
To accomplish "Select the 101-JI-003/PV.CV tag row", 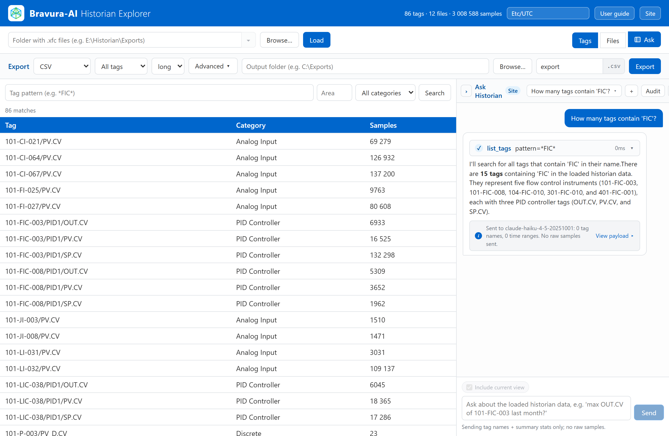I will tap(228, 320).
